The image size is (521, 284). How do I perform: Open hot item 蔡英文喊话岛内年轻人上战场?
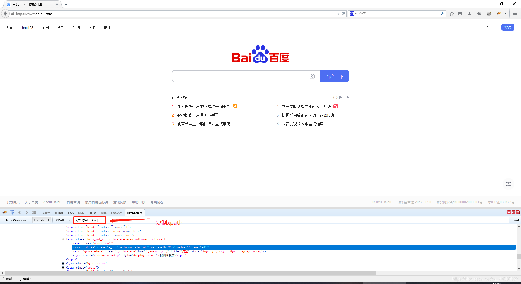point(306,106)
